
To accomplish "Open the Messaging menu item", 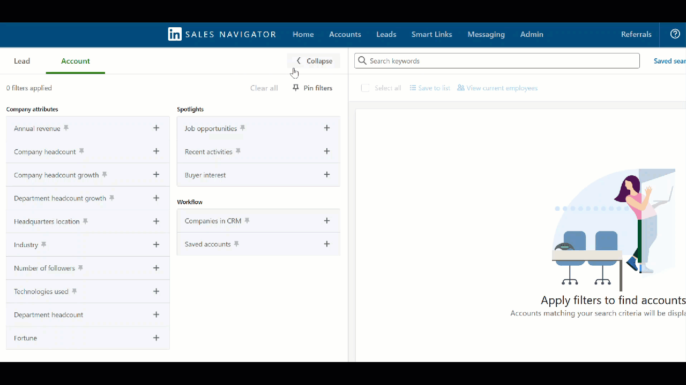I will click(x=486, y=34).
